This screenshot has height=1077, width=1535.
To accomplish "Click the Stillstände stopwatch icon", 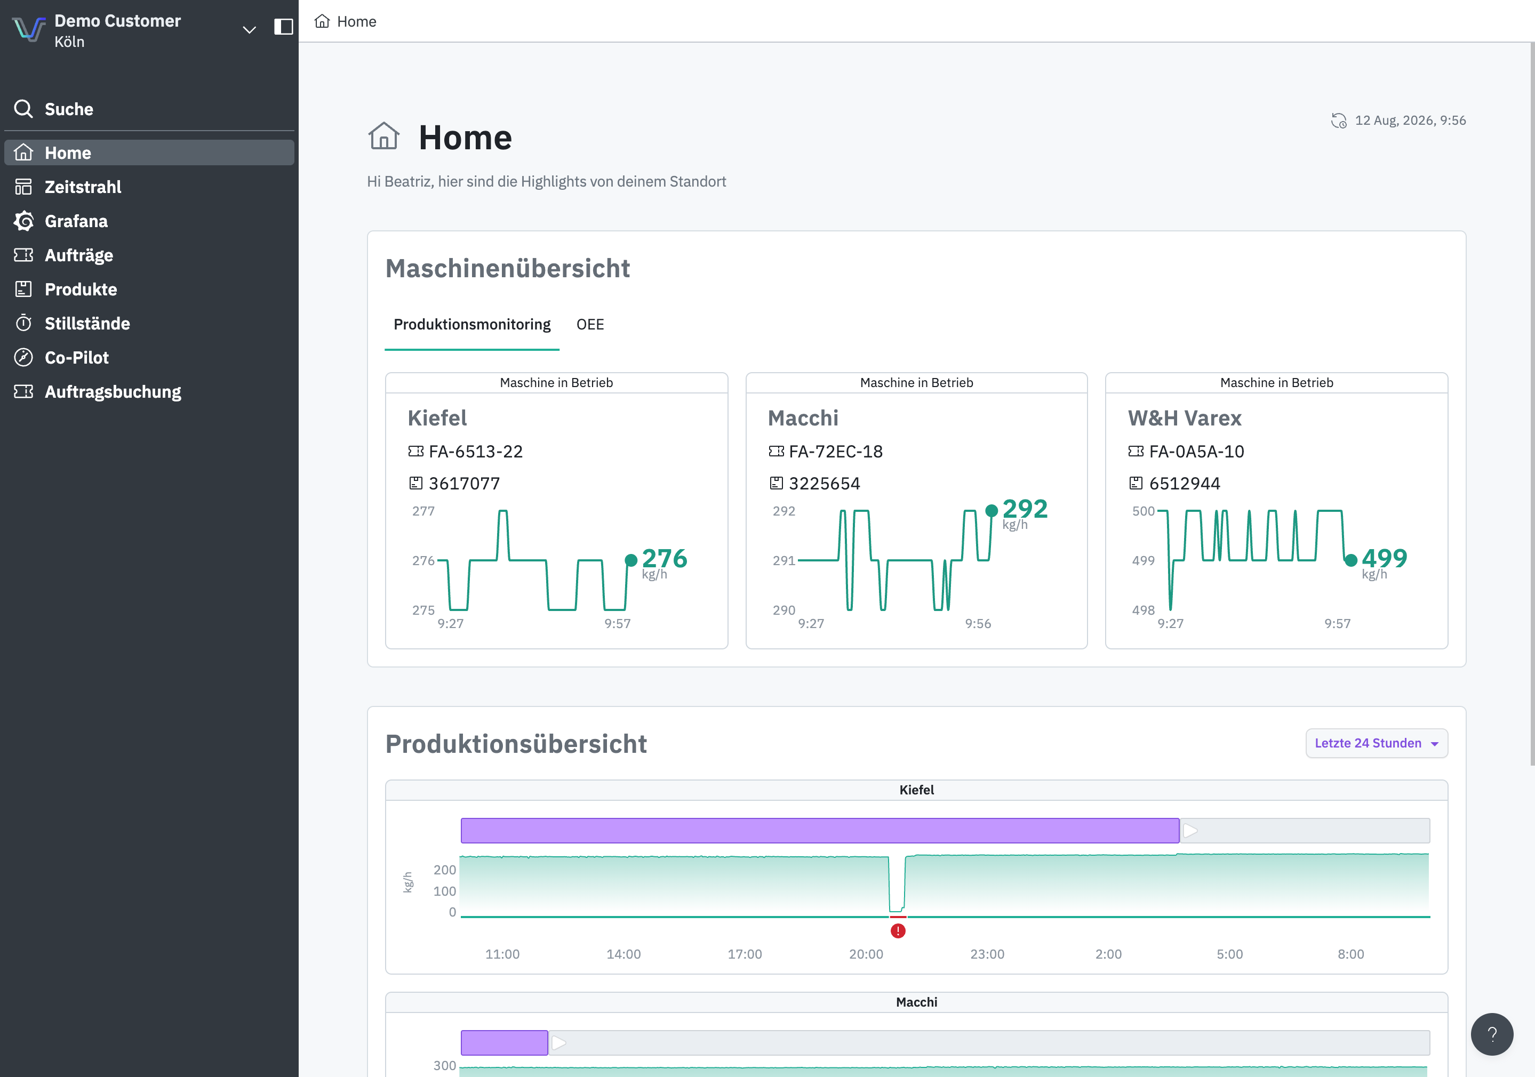I will point(23,323).
